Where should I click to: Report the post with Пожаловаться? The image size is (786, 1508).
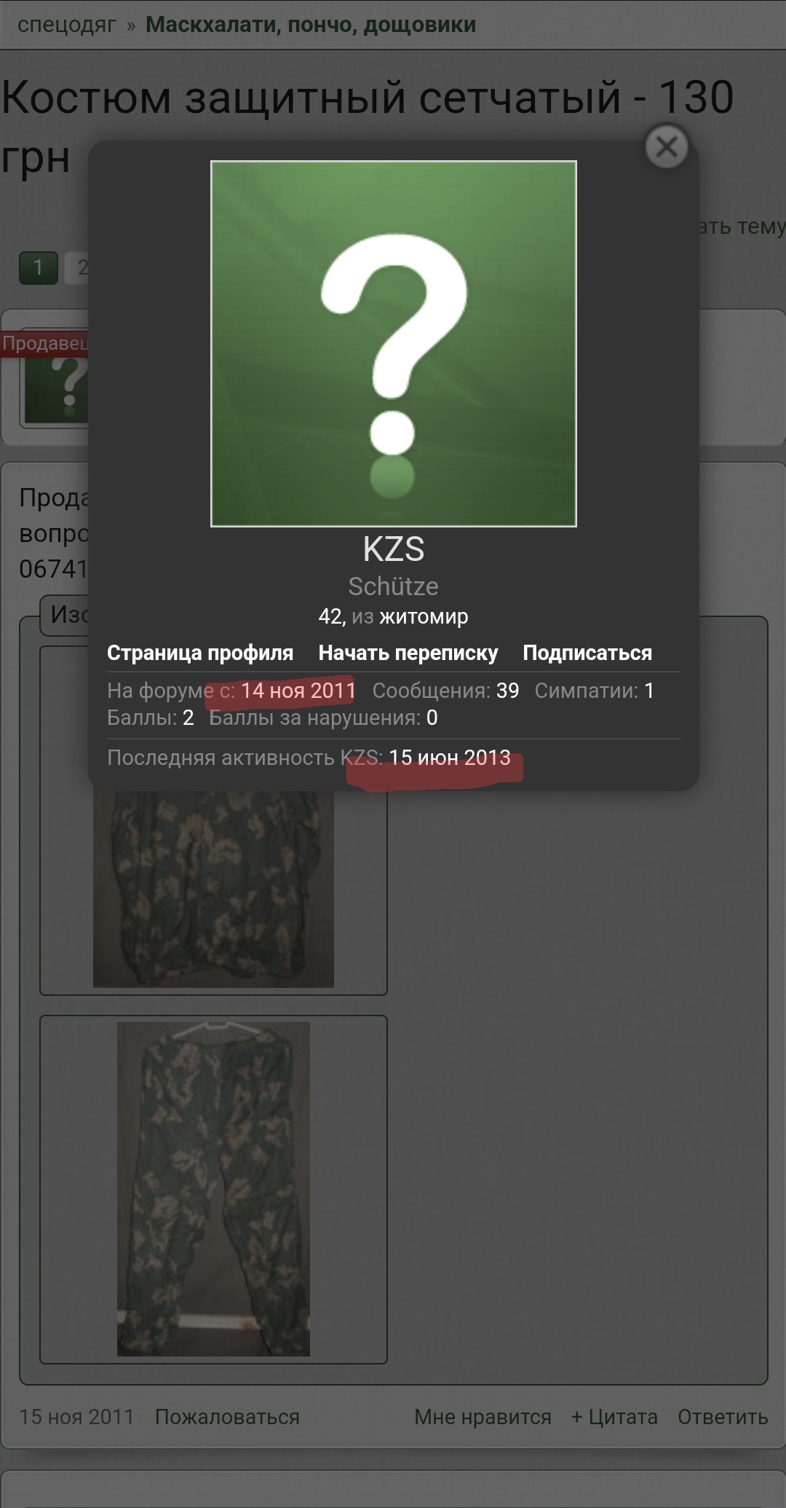click(227, 1417)
